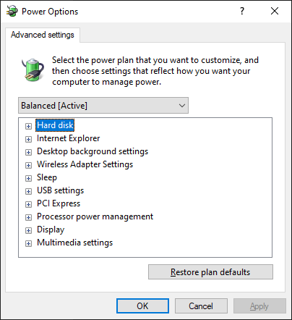Close the Power Options dialog
The width and height of the screenshot is (292, 320).
point(275,11)
